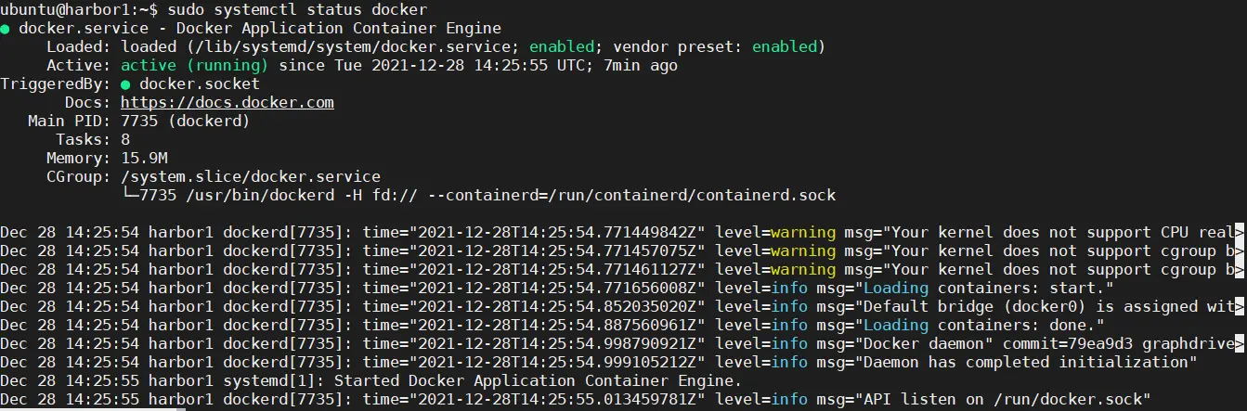1247x411 pixels.
Task: Click the truncation arrow ending the CPU real line
Action: [x=1241, y=232]
